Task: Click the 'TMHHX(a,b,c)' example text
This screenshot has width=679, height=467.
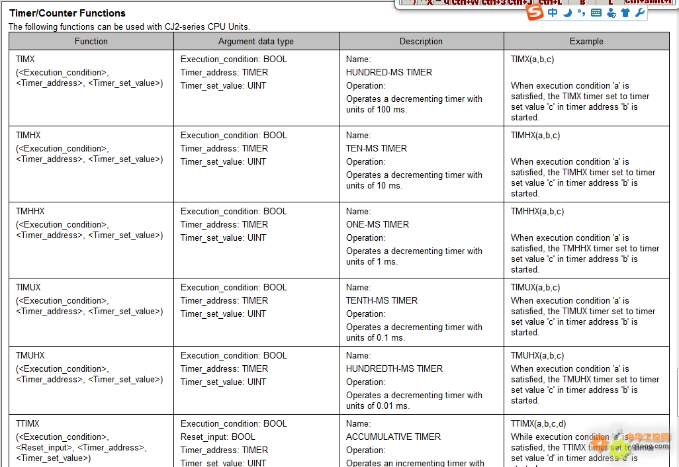Action: [537, 211]
